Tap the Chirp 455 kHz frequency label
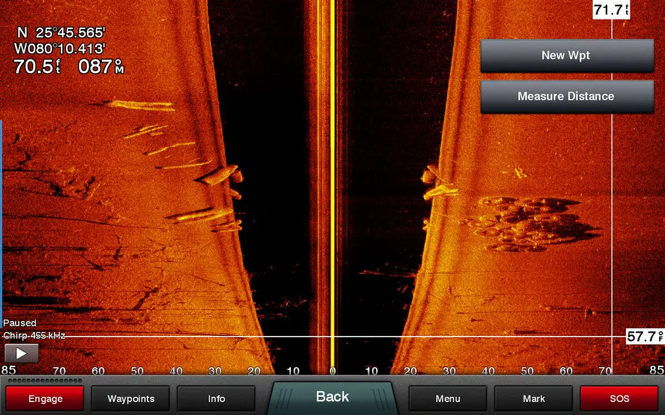The image size is (665, 415). [34, 335]
